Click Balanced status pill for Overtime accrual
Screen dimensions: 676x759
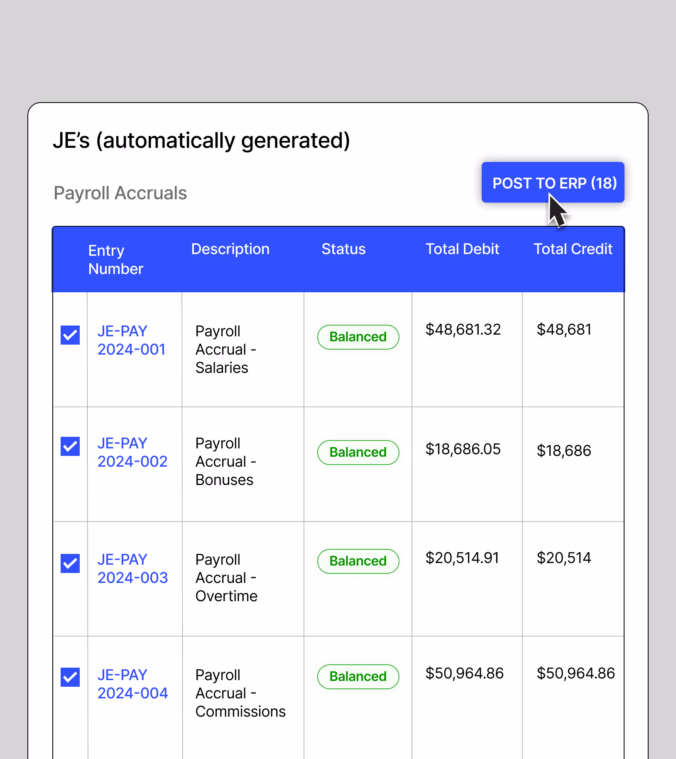(358, 561)
